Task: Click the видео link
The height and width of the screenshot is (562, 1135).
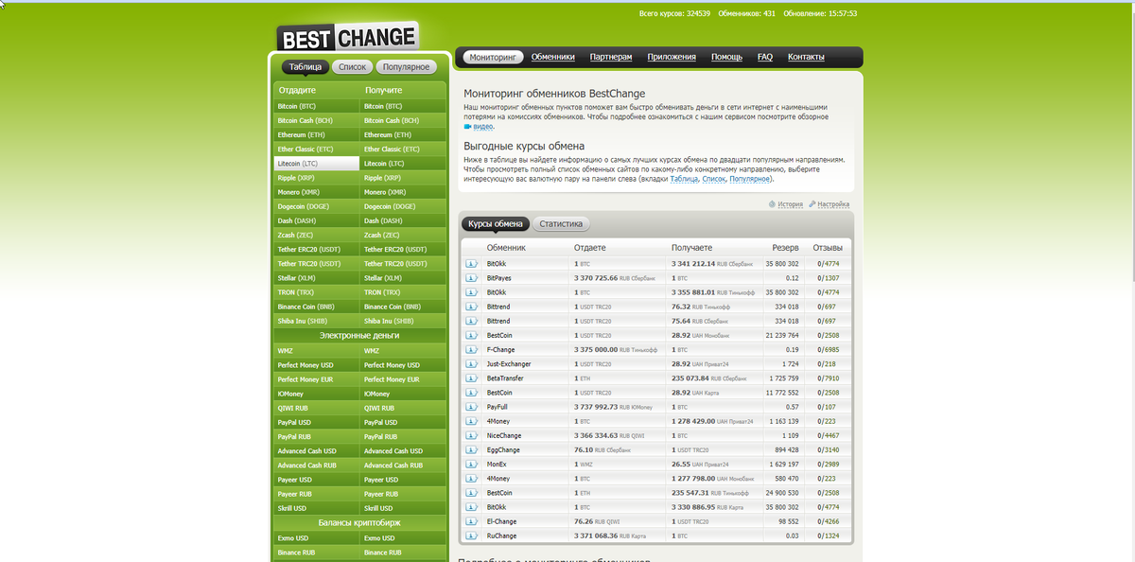Action: pyautogui.click(x=482, y=126)
